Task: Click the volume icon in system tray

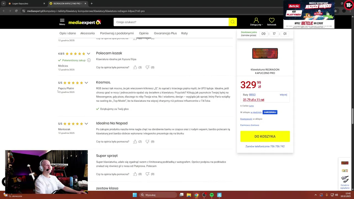Action: pos(336,195)
